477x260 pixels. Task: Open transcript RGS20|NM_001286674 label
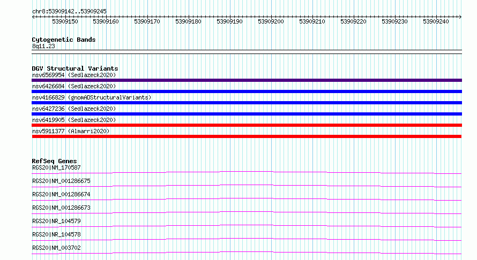pyautogui.click(x=61, y=194)
